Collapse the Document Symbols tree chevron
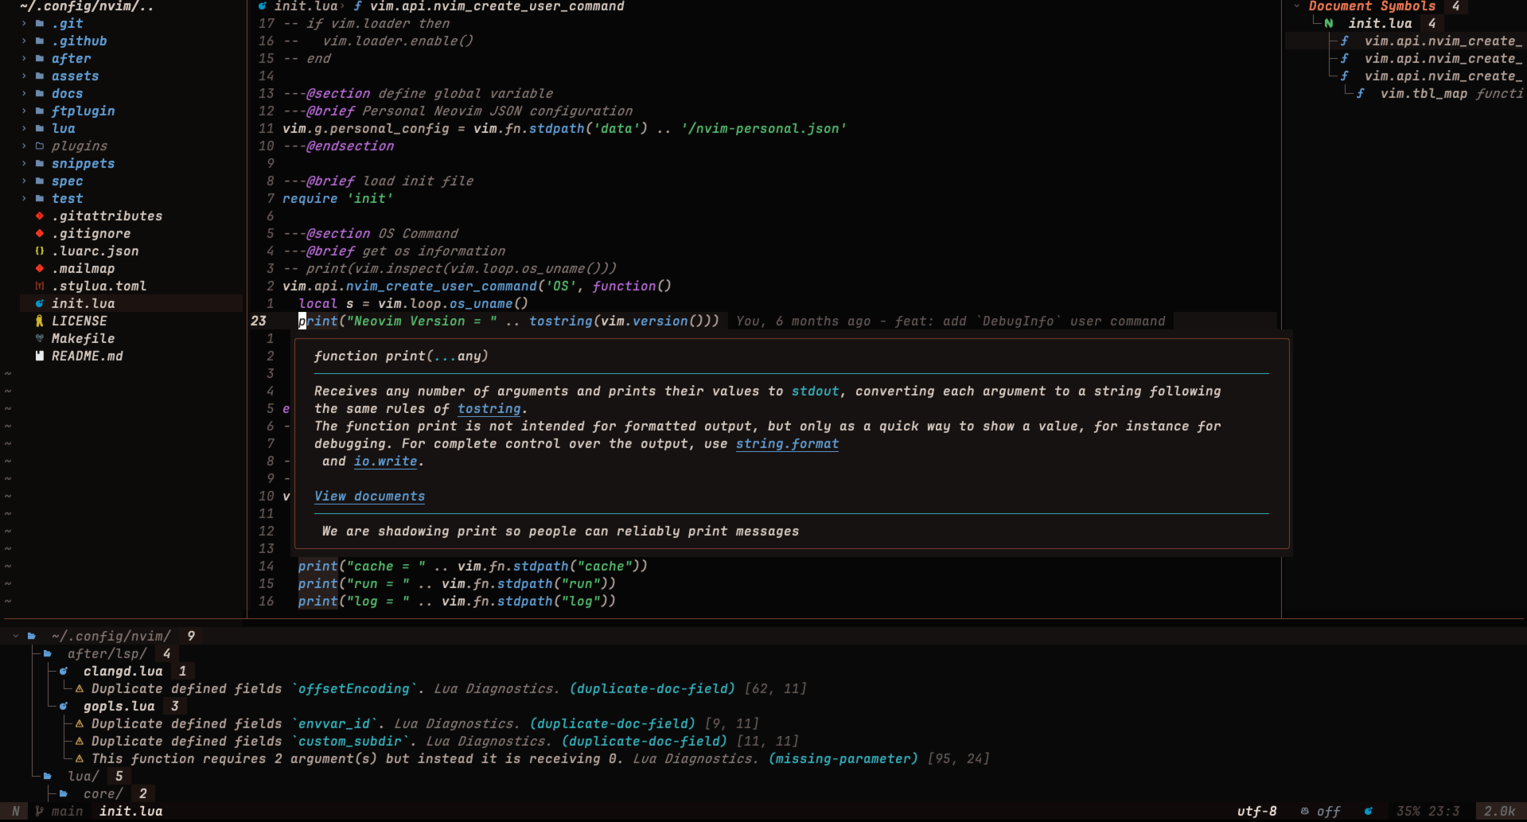Viewport: 1527px width, 822px height. (1297, 6)
